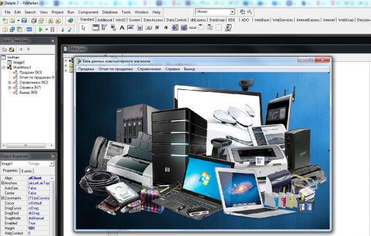371x236 pixels.
Task: Click the green Run arrow icon
Action: (x=40, y=29)
